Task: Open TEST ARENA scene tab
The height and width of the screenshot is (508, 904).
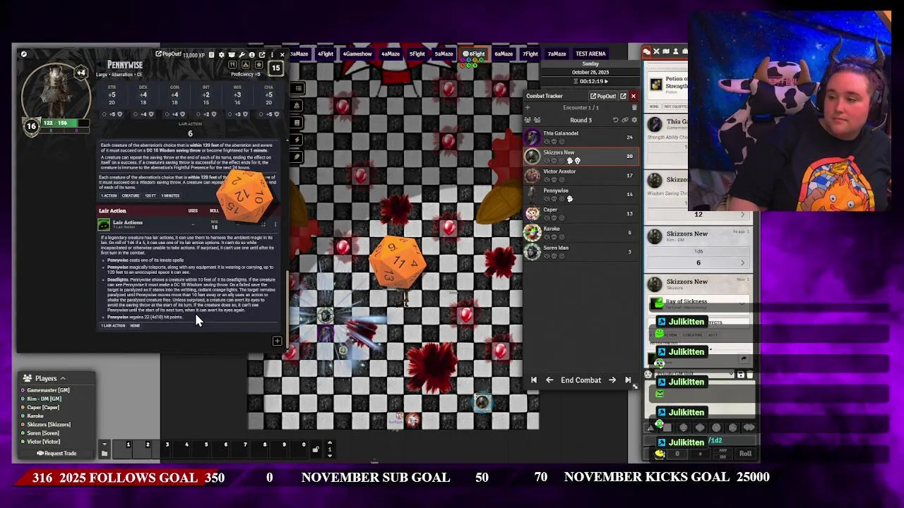Action: (x=590, y=54)
